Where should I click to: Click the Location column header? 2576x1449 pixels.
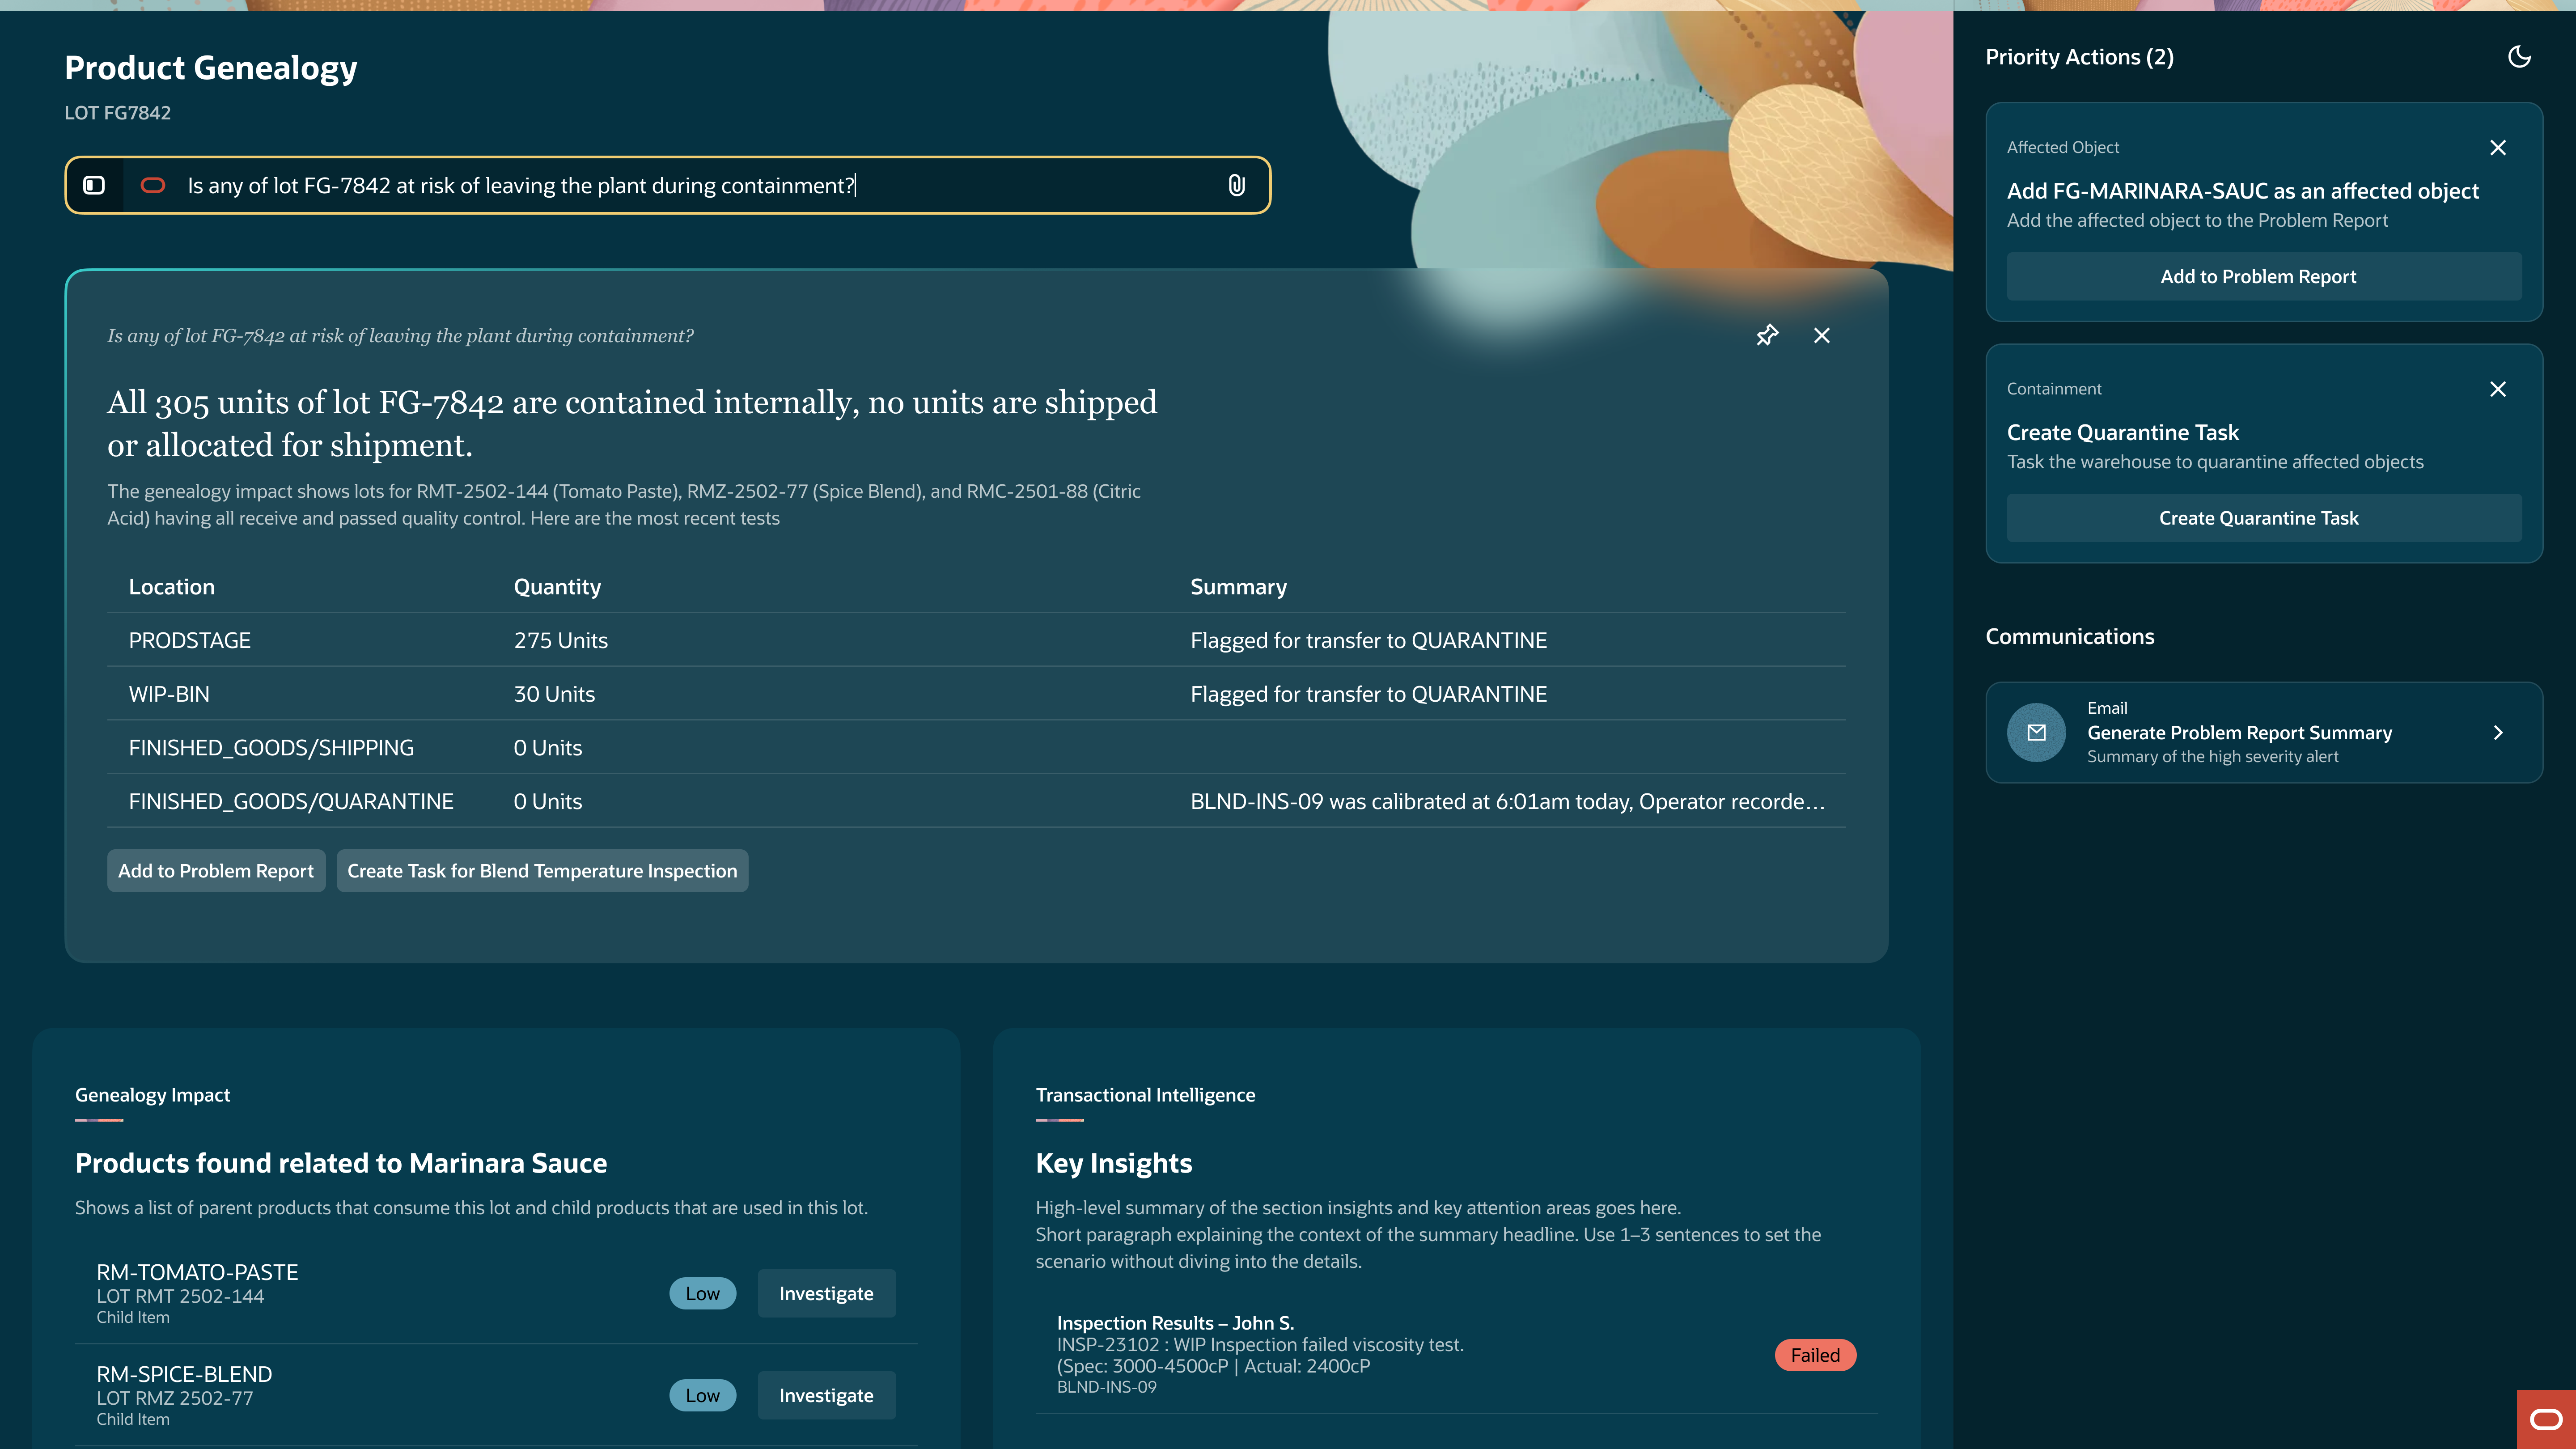pyautogui.click(x=172, y=587)
